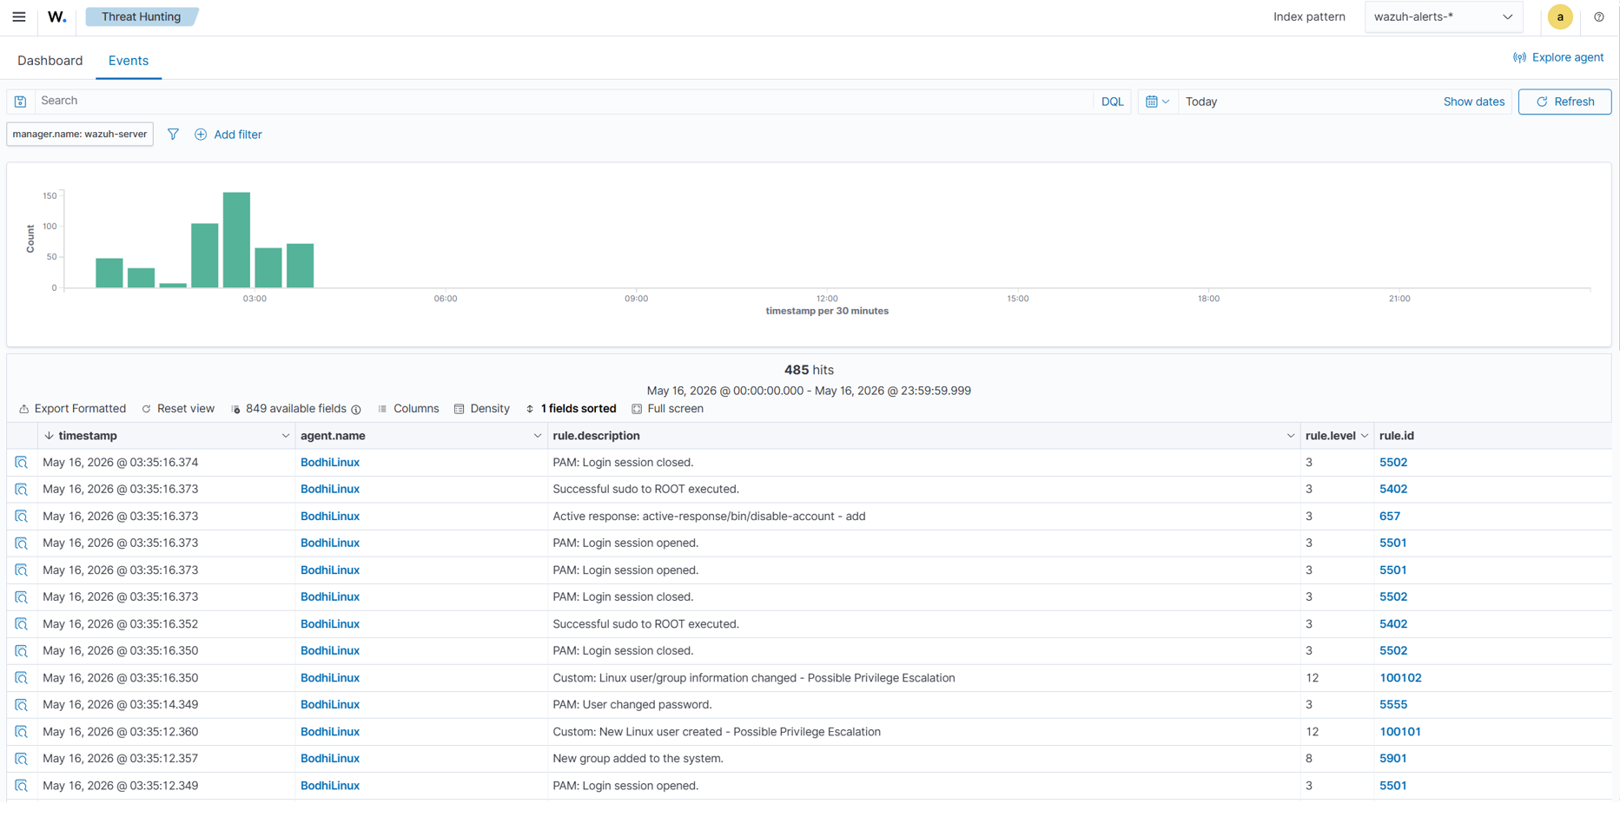Click the tallest histogram bar
Screen dimensions: 1620x817
click(x=236, y=240)
